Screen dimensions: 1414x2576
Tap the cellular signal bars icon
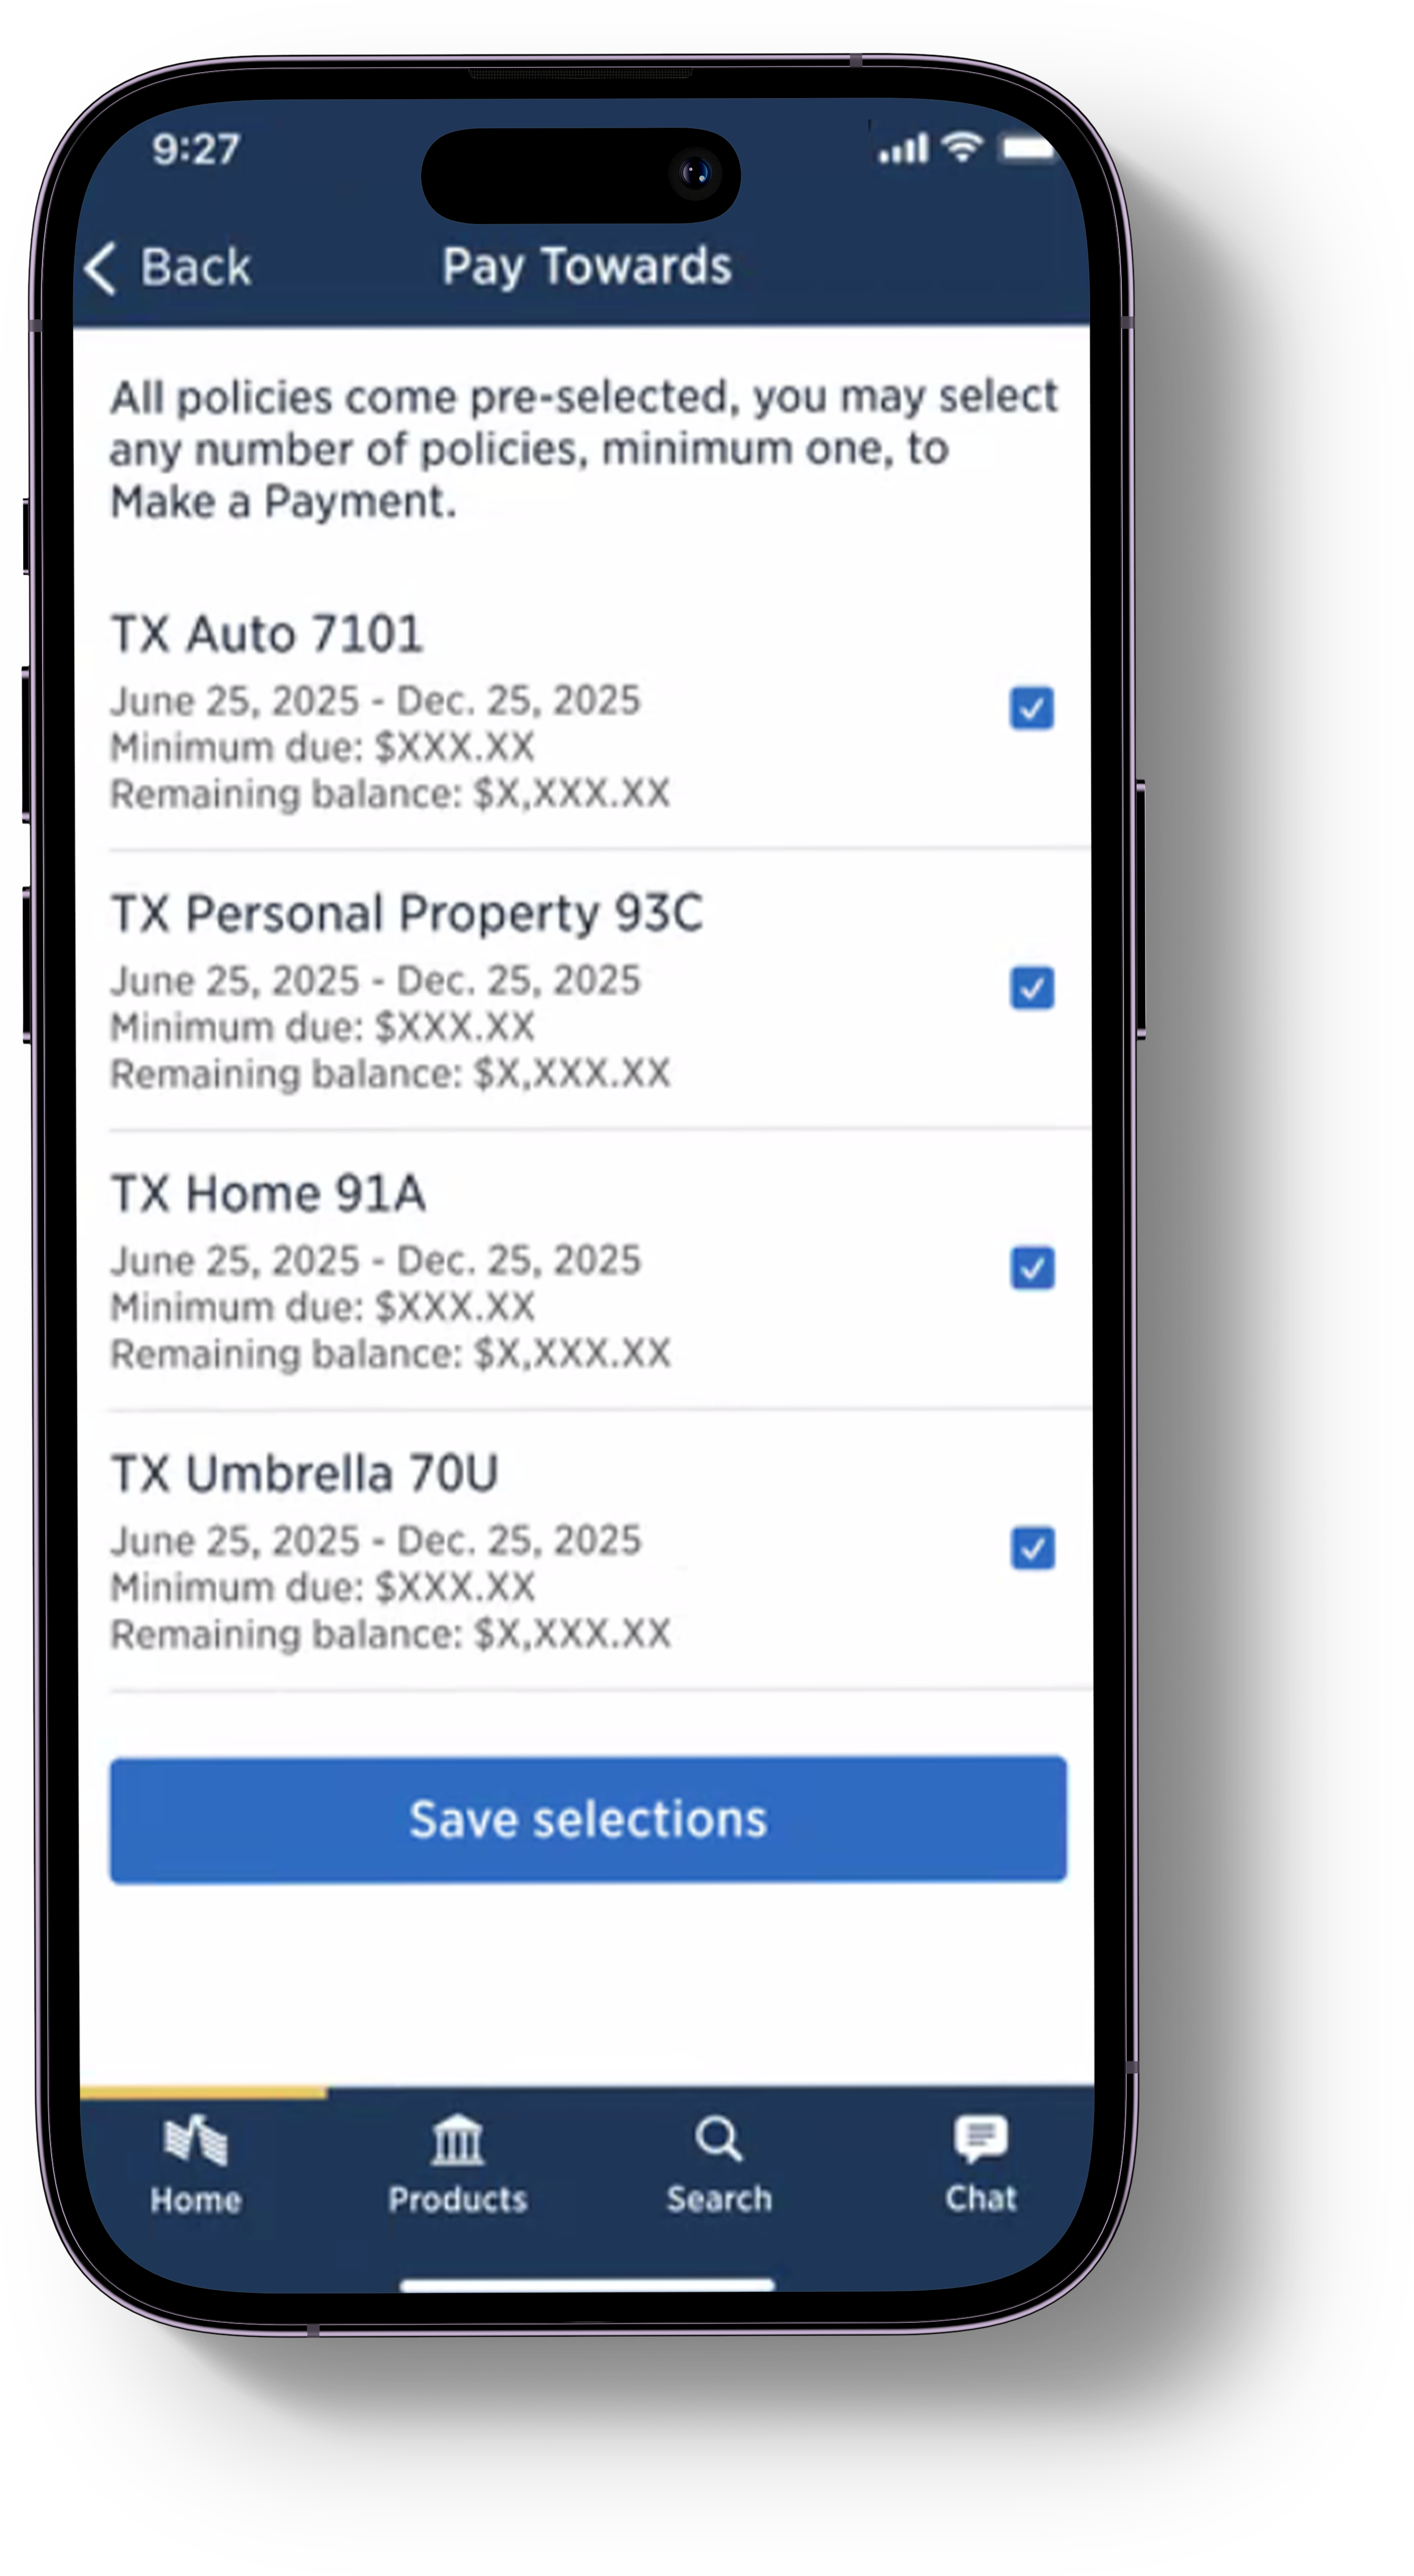[903, 150]
